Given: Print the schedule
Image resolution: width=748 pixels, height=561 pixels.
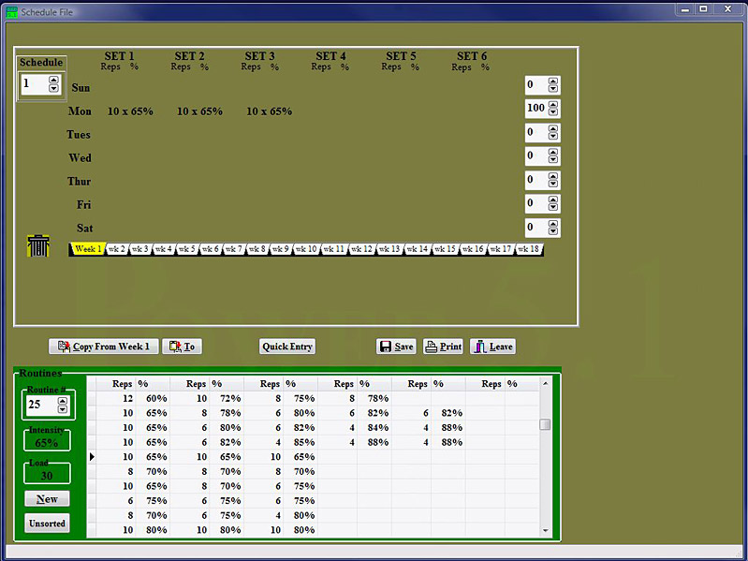Looking at the screenshot, I should pos(443,347).
